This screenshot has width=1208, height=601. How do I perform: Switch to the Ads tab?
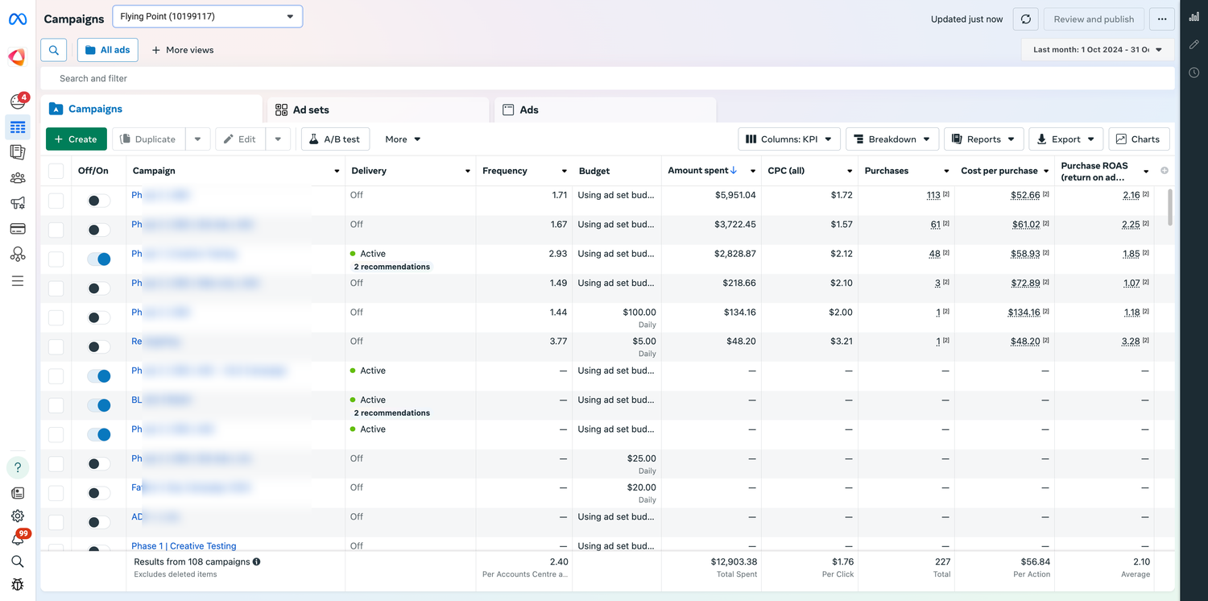(605, 110)
